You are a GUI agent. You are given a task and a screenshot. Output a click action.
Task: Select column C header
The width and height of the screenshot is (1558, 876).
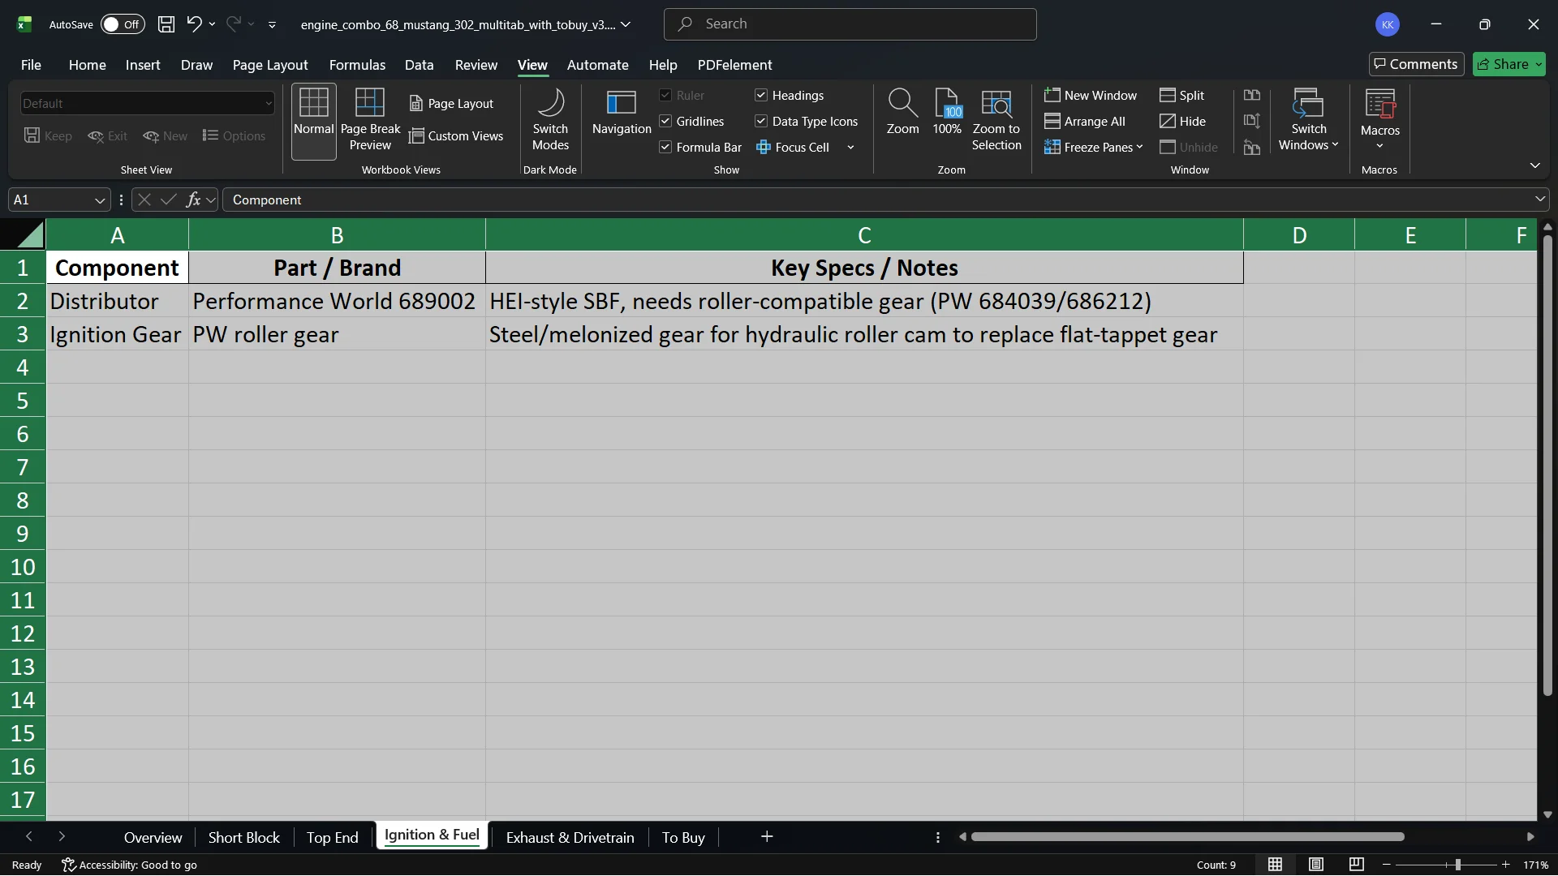(x=864, y=235)
